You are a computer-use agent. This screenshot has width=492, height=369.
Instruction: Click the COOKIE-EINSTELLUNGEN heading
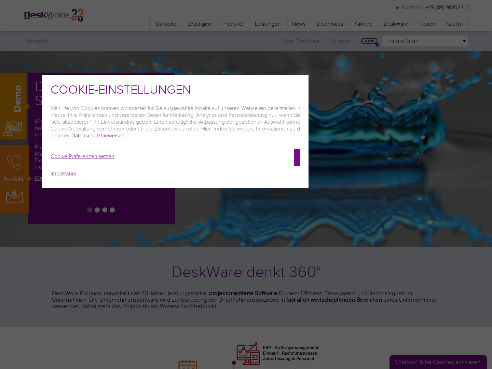pos(121,90)
